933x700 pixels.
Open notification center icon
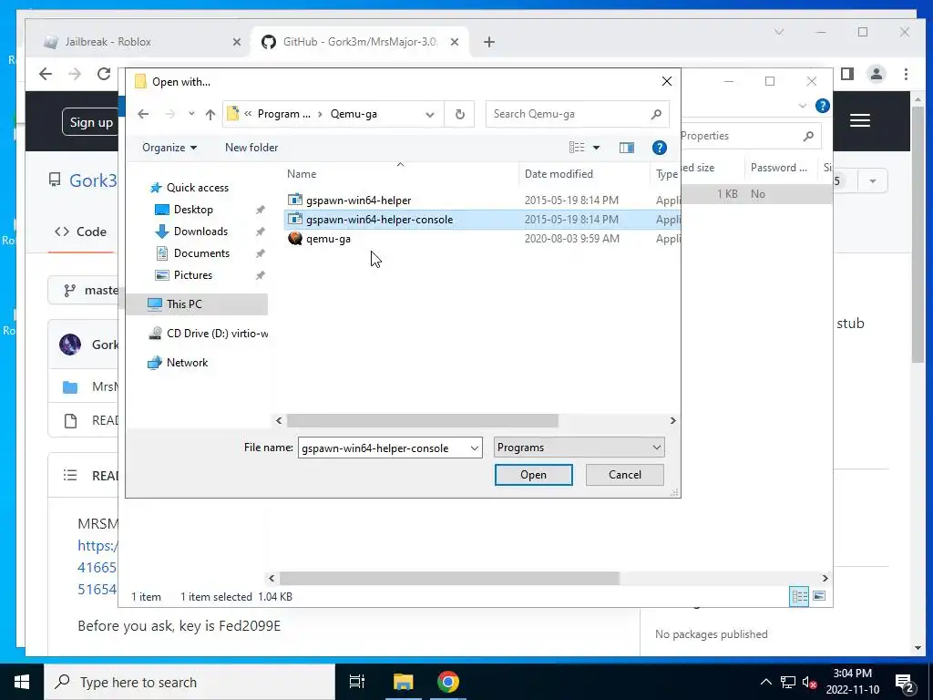pyautogui.click(x=905, y=684)
